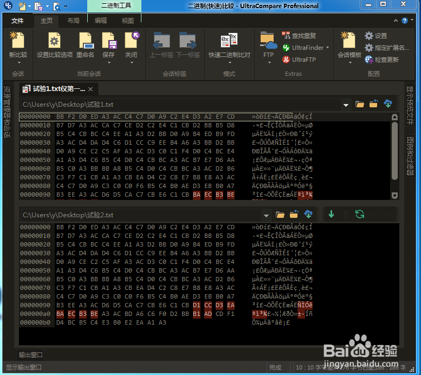Jump to next difference green down arrow
This screenshot has width=421, height=375.
331,215
